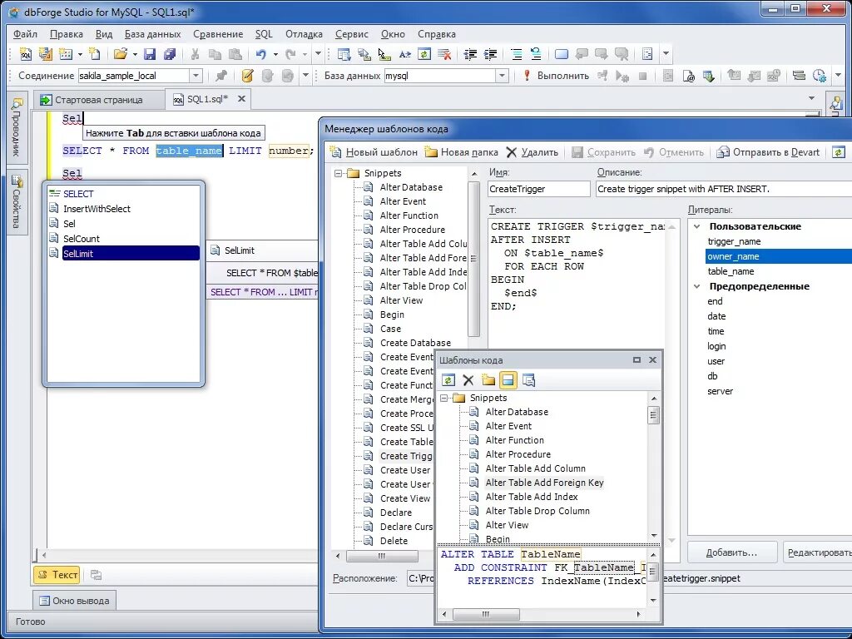
Task: Collapse Snippets folder in Шаблоны кода panel
Action: point(444,399)
